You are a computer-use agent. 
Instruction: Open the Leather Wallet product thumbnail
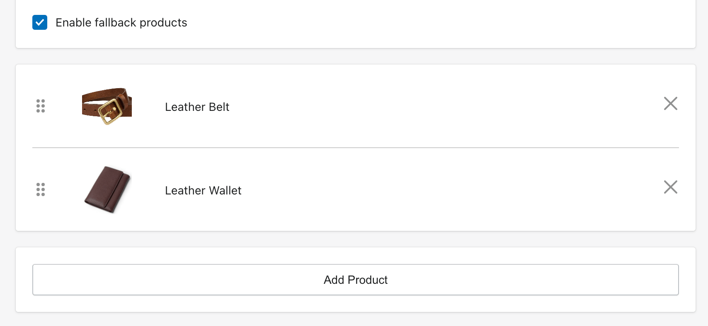point(107,189)
